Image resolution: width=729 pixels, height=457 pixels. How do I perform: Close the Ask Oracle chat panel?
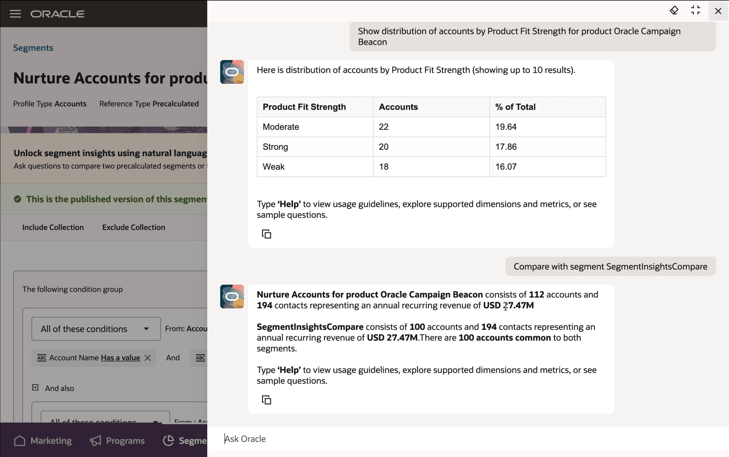pyautogui.click(x=718, y=11)
